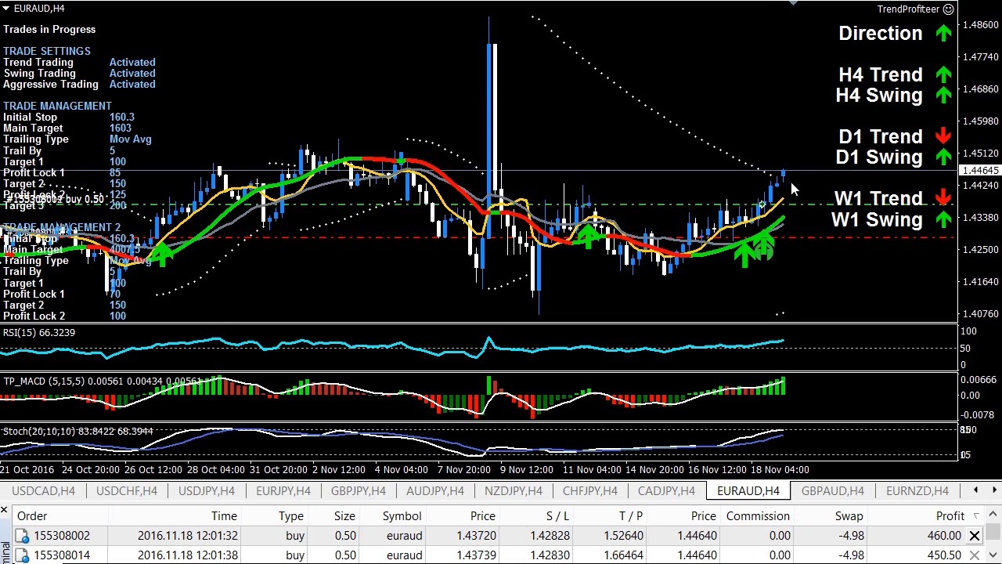Click the 1.42828 stop-loss value
The height and width of the screenshot is (564, 1002).
pos(549,536)
